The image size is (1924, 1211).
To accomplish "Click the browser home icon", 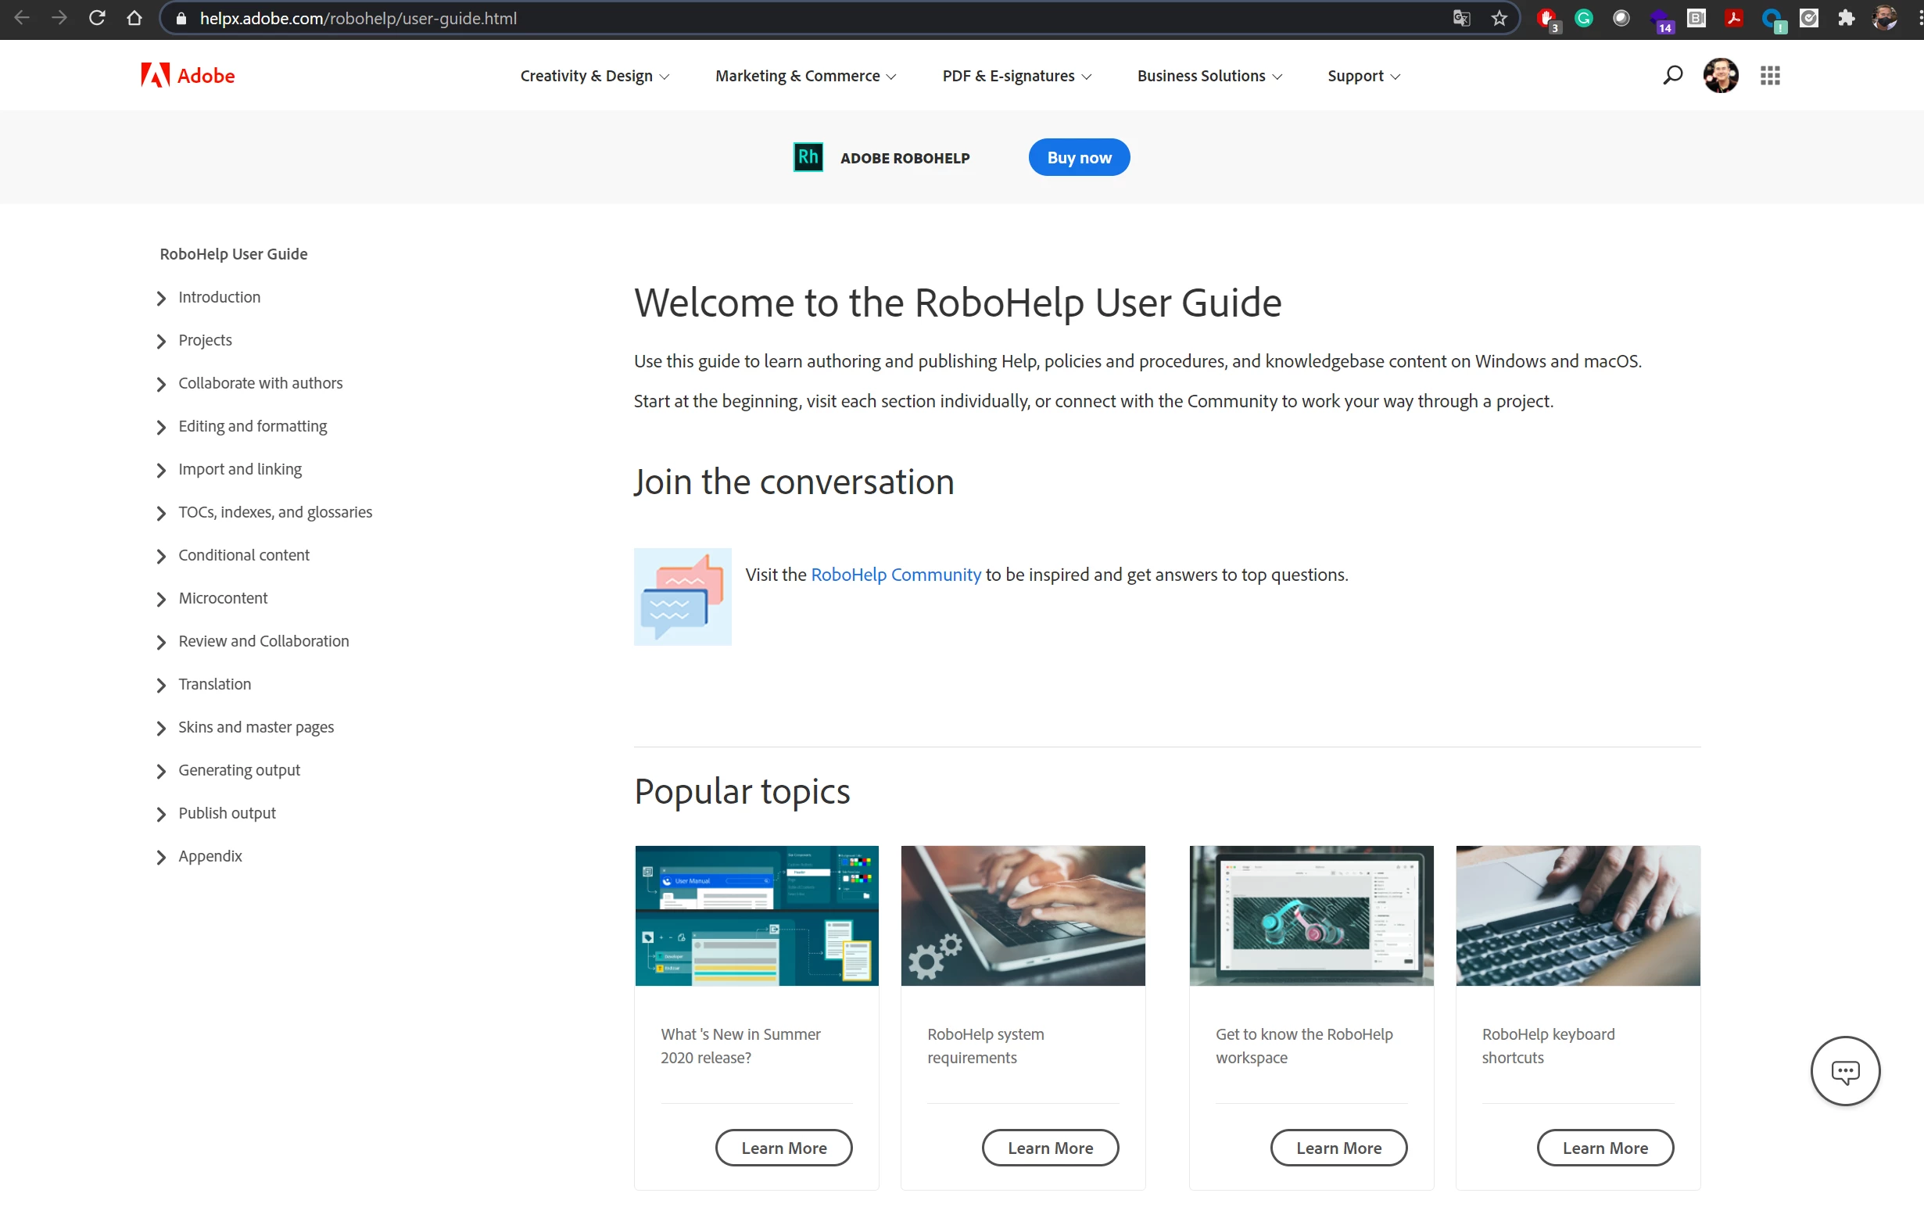I will tap(134, 17).
